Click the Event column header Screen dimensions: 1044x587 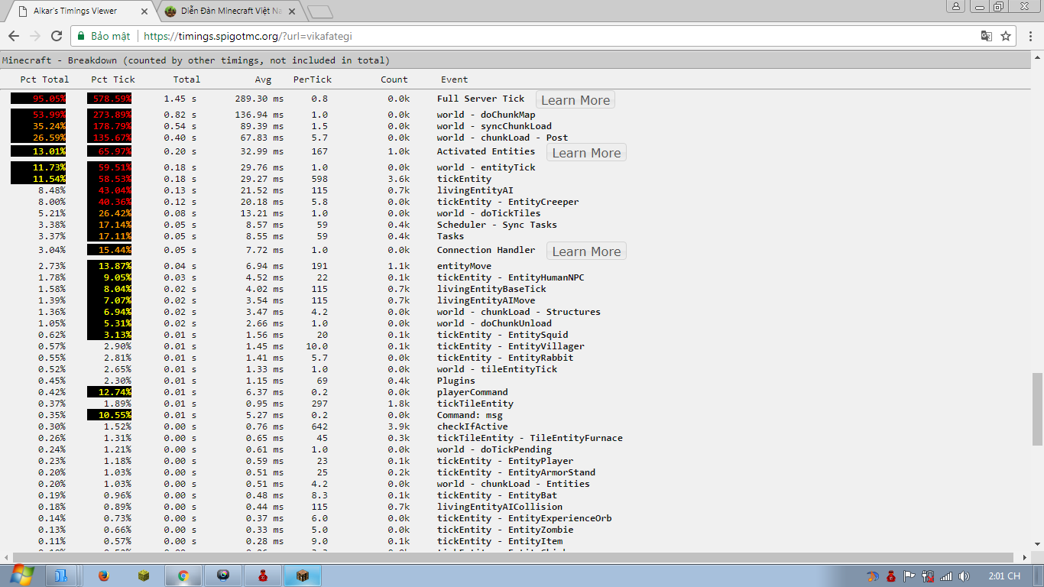pyautogui.click(x=455, y=79)
